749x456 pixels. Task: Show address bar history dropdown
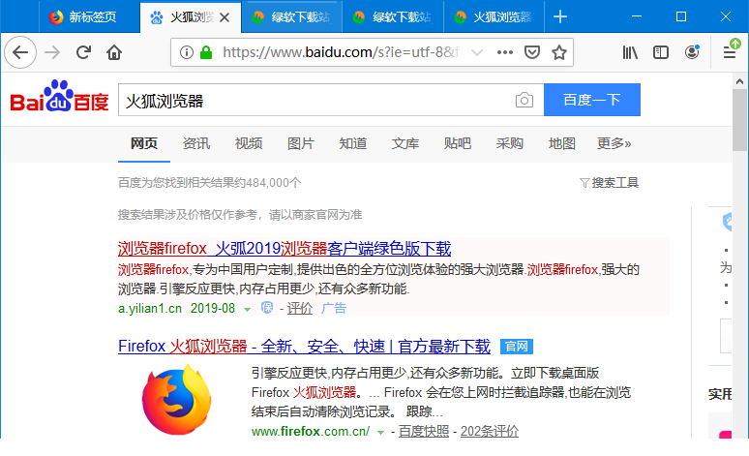(x=477, y=52)
